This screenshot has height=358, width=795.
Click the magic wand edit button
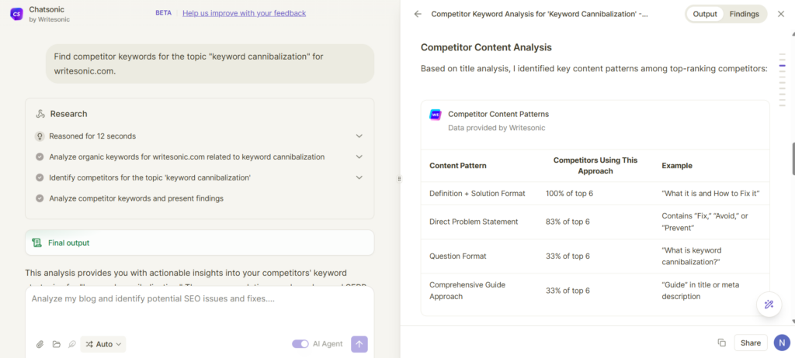(769, 305)
